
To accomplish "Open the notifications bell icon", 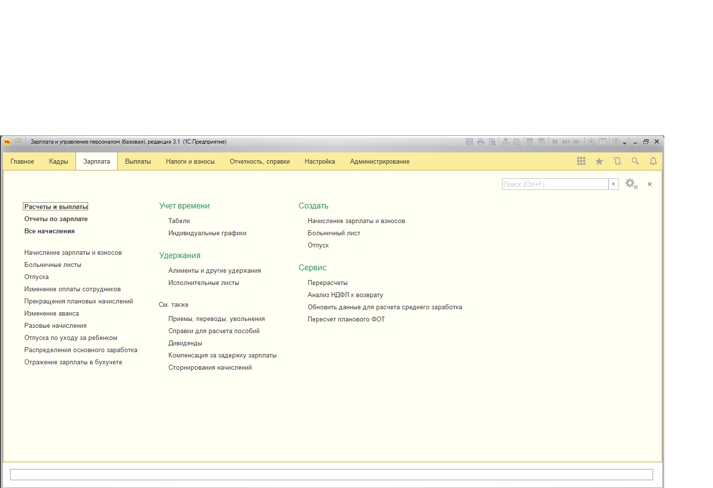I will 653,161.
